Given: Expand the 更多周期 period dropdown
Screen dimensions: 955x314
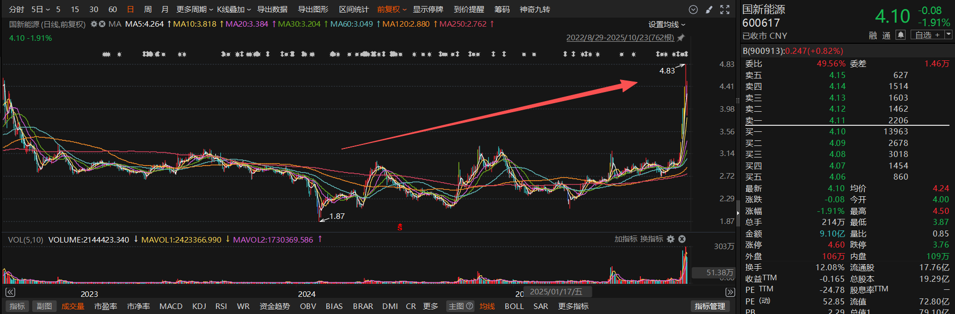Looking at the screenshot, I should [x=194, y=10].
